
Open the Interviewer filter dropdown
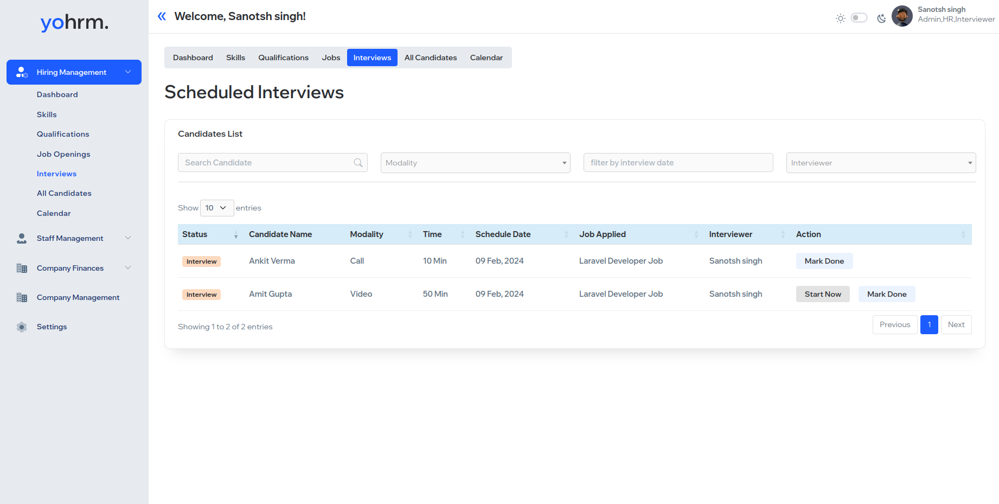pyautogui.click(x=881, y=163)
